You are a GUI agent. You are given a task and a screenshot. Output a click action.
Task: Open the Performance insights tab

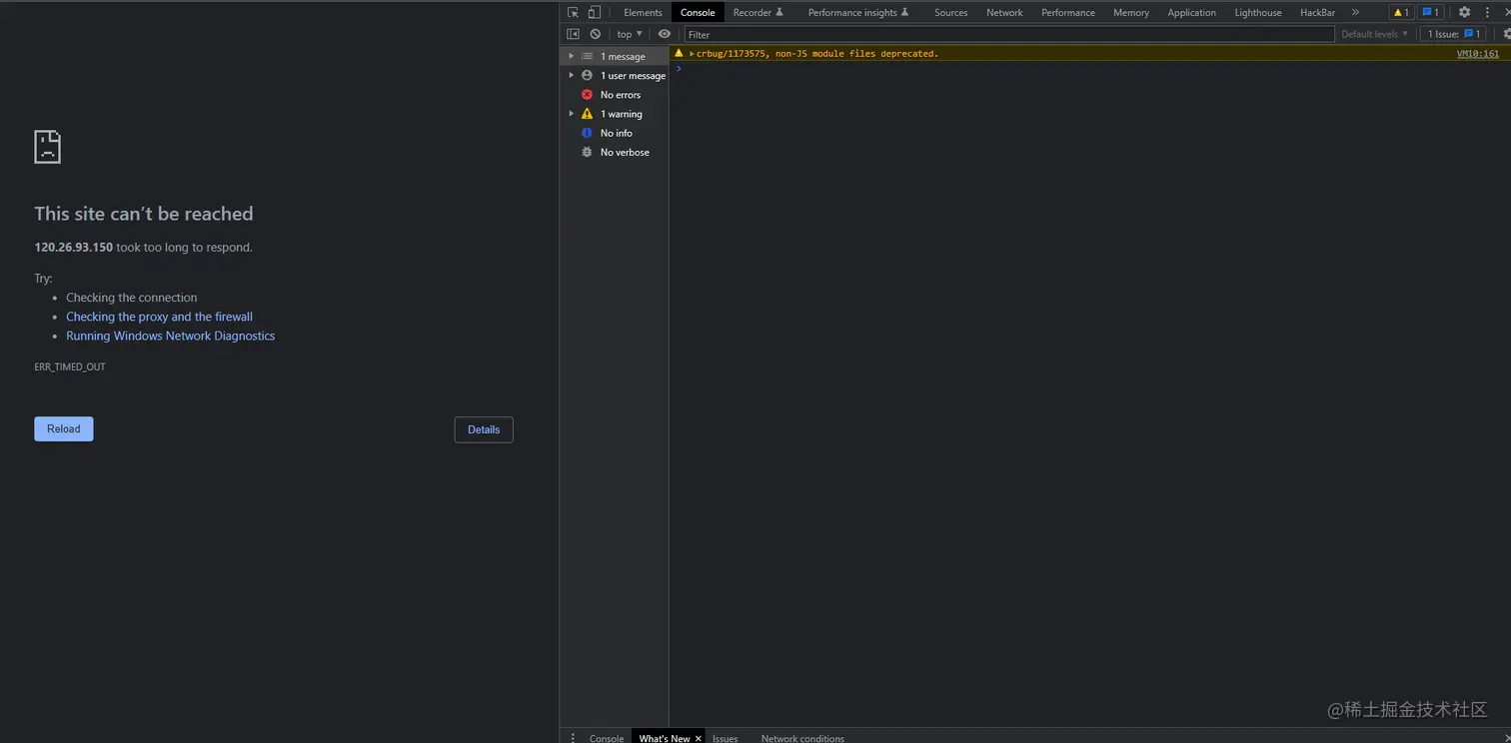pos(858,12)
